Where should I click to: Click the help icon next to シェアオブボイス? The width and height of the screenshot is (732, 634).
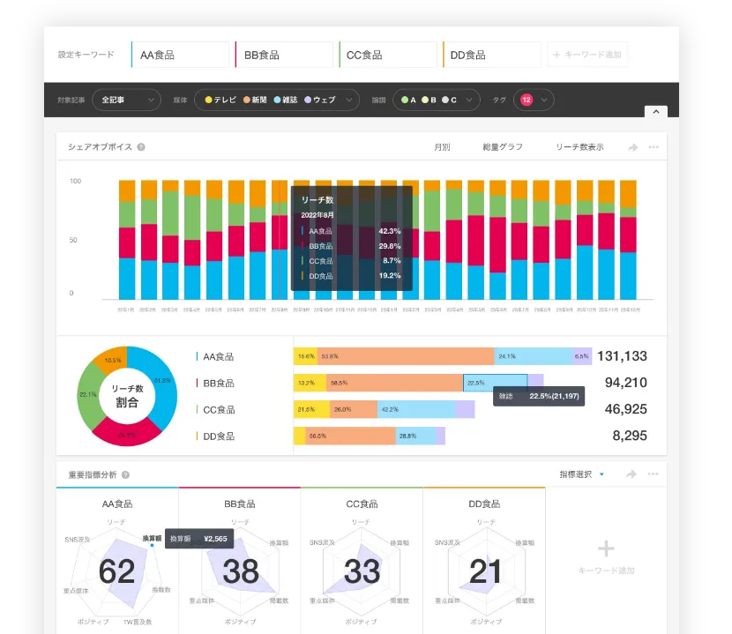coord(141,147)
